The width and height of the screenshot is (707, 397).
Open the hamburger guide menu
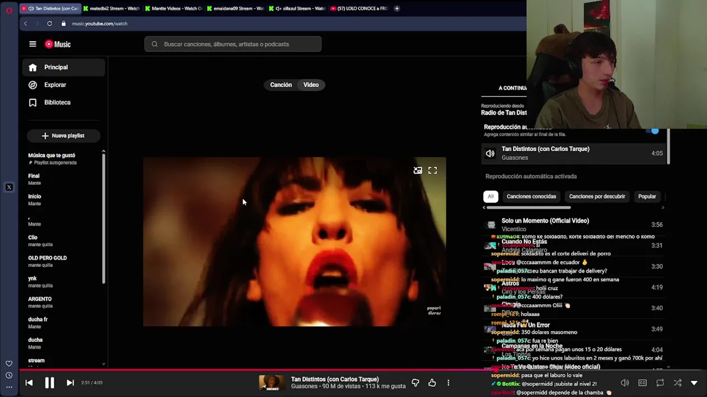tap(33, 44)
